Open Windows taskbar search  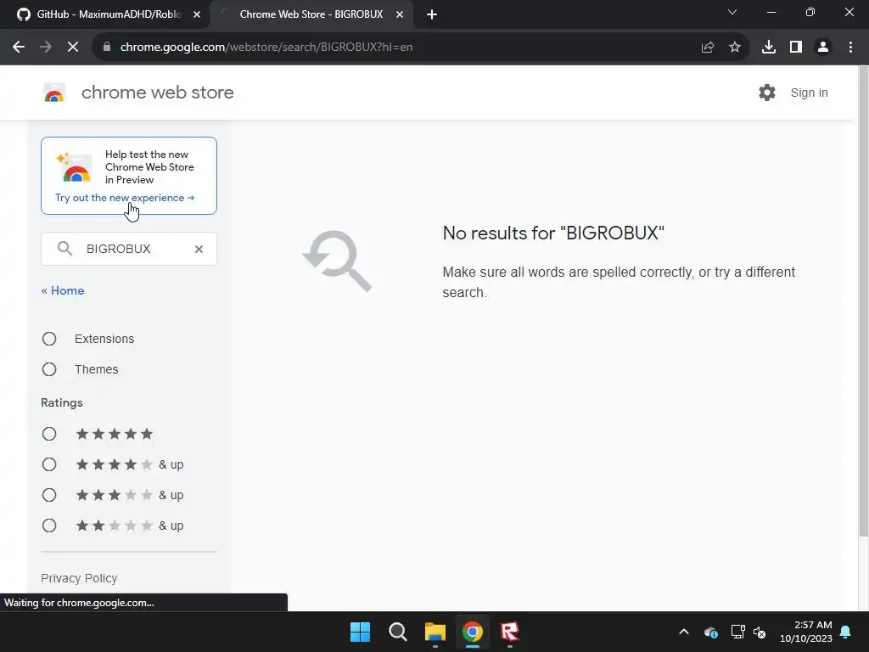click(x=398, y=632)
